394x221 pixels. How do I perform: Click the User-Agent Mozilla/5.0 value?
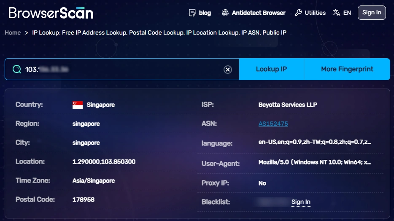315,162
